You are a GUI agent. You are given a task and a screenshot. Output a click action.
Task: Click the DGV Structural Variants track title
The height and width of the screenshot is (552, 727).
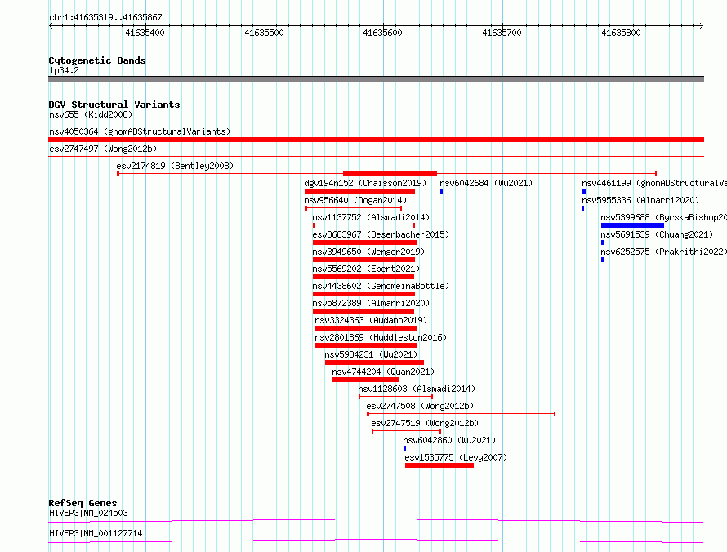114,105
